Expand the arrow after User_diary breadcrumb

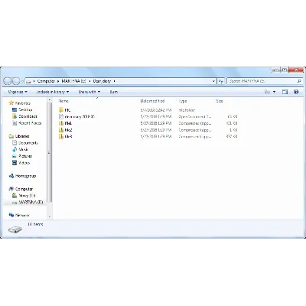click(114, 81)
